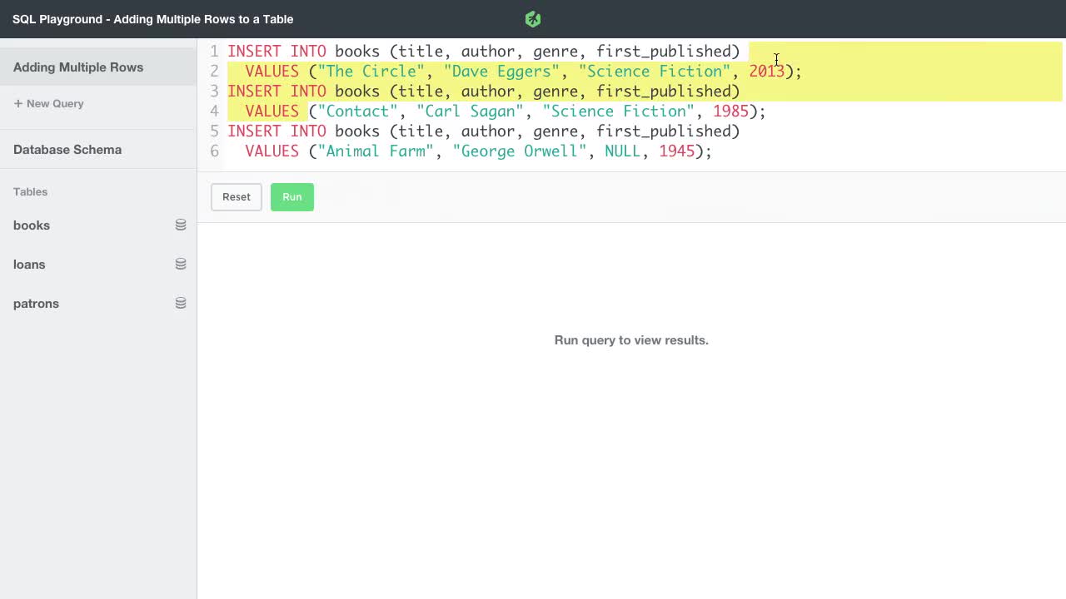The height and width of the screenshot is (599, 1066).
Task: Click the highlighted INSERT INTO statement on line 1
Action: click(276, 51)
